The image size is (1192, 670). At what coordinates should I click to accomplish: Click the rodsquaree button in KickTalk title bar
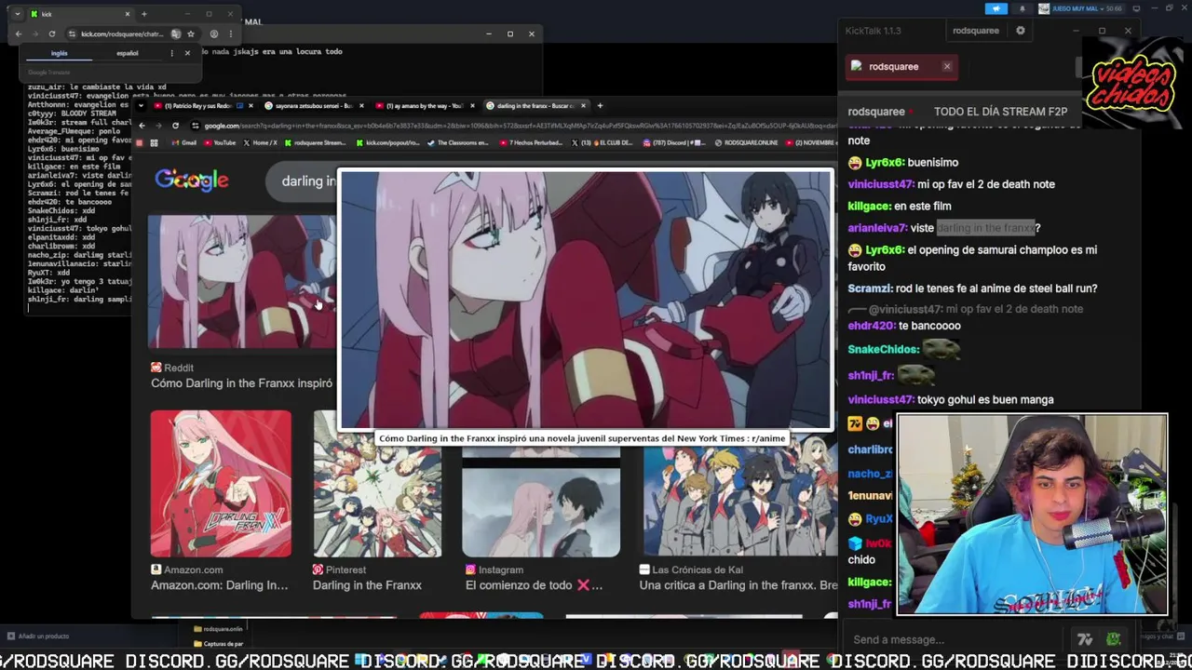pyautogui.click(x=975, y=31)
